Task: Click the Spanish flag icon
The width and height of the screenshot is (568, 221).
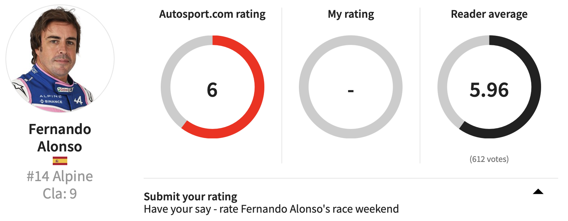Action: point(60,161)
